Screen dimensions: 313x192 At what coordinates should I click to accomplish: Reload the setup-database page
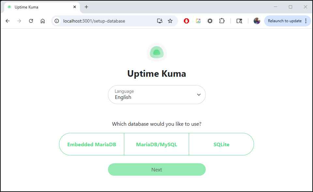(31, 21)
